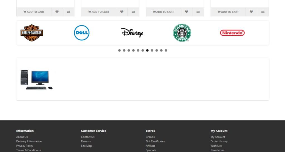Click heart icon on fourth product card
The width and height of the screenshot is (285, 152).
tap(251, 12)
